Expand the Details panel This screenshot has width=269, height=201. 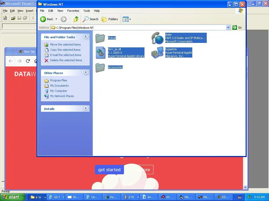(x=86, y=108)
